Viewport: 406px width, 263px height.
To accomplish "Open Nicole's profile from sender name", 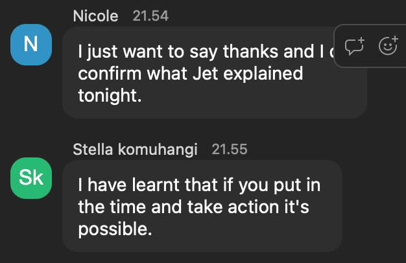I will [96, 16].
